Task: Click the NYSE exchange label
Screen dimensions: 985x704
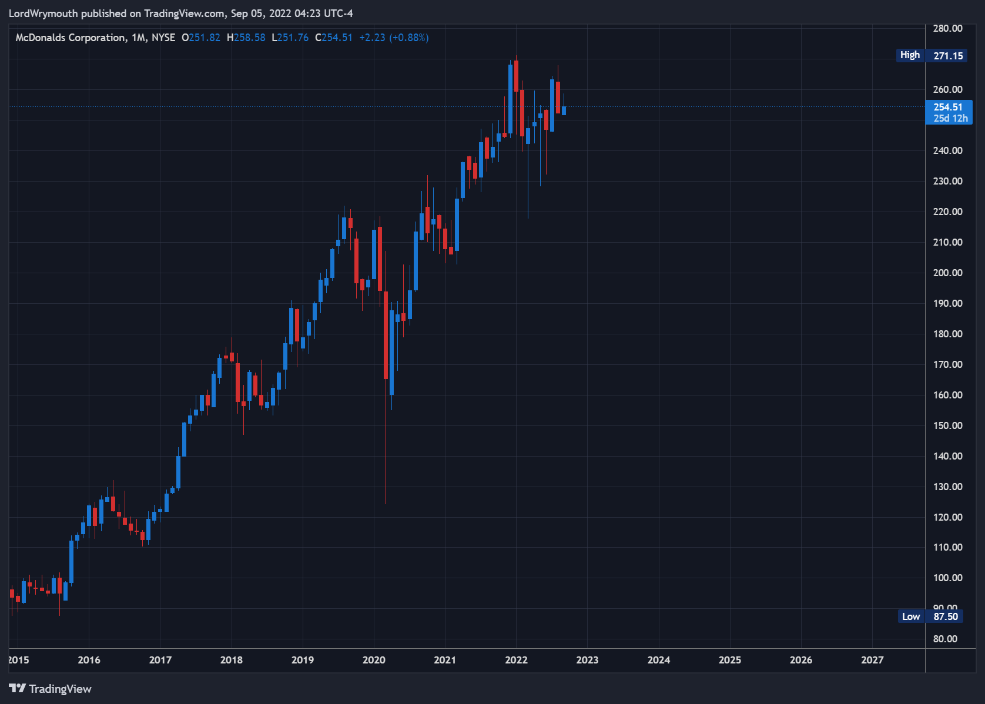Action: 163,38
